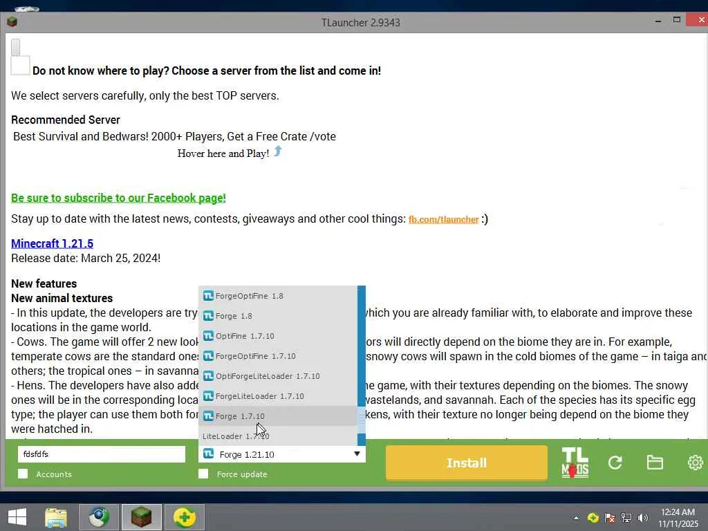Click the blue arrow next to Hover here
This screenshot has height=531, width=708.
pyautogui.click(x=278, y=151)
